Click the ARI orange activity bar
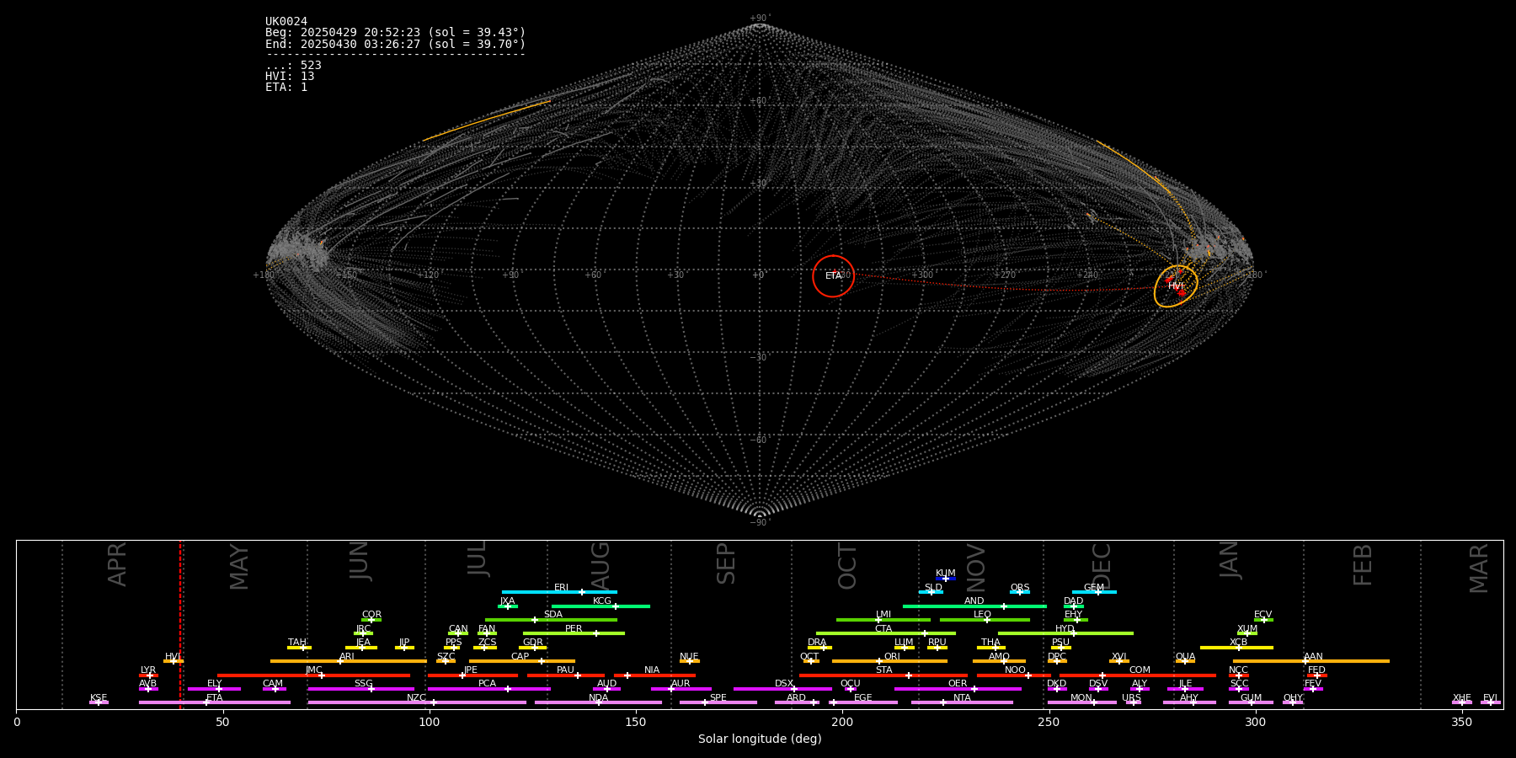 point(348,661)
